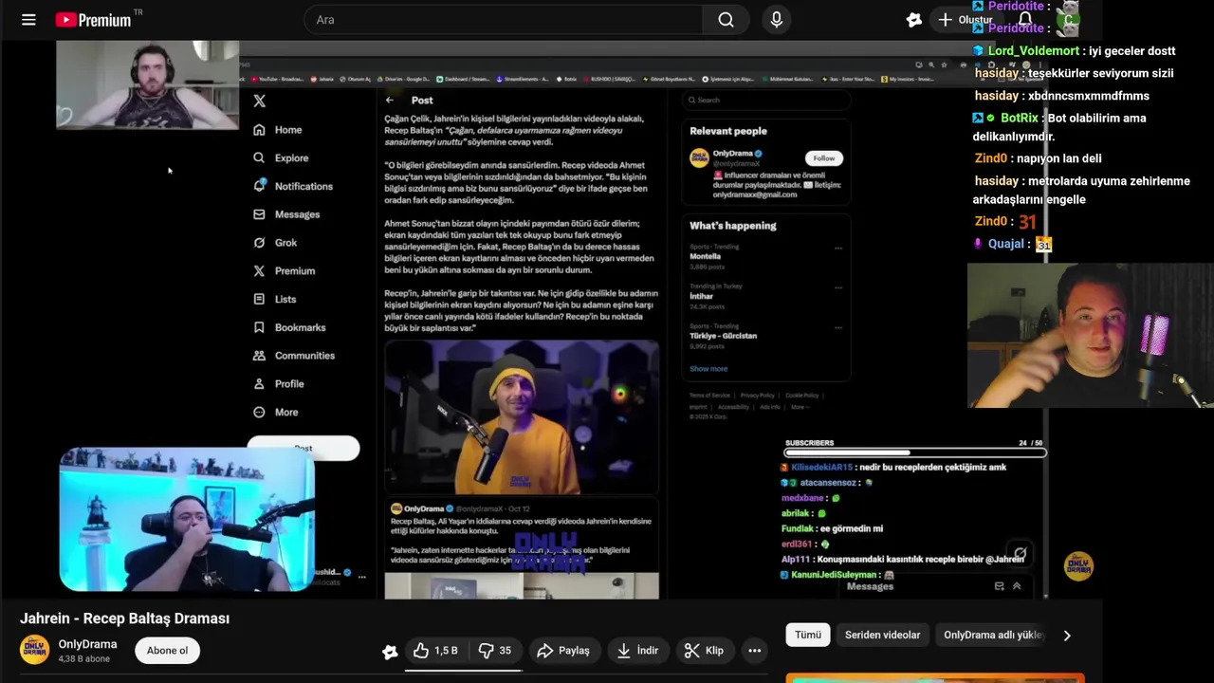Click More in the video's X sidebar

point(276,413)
